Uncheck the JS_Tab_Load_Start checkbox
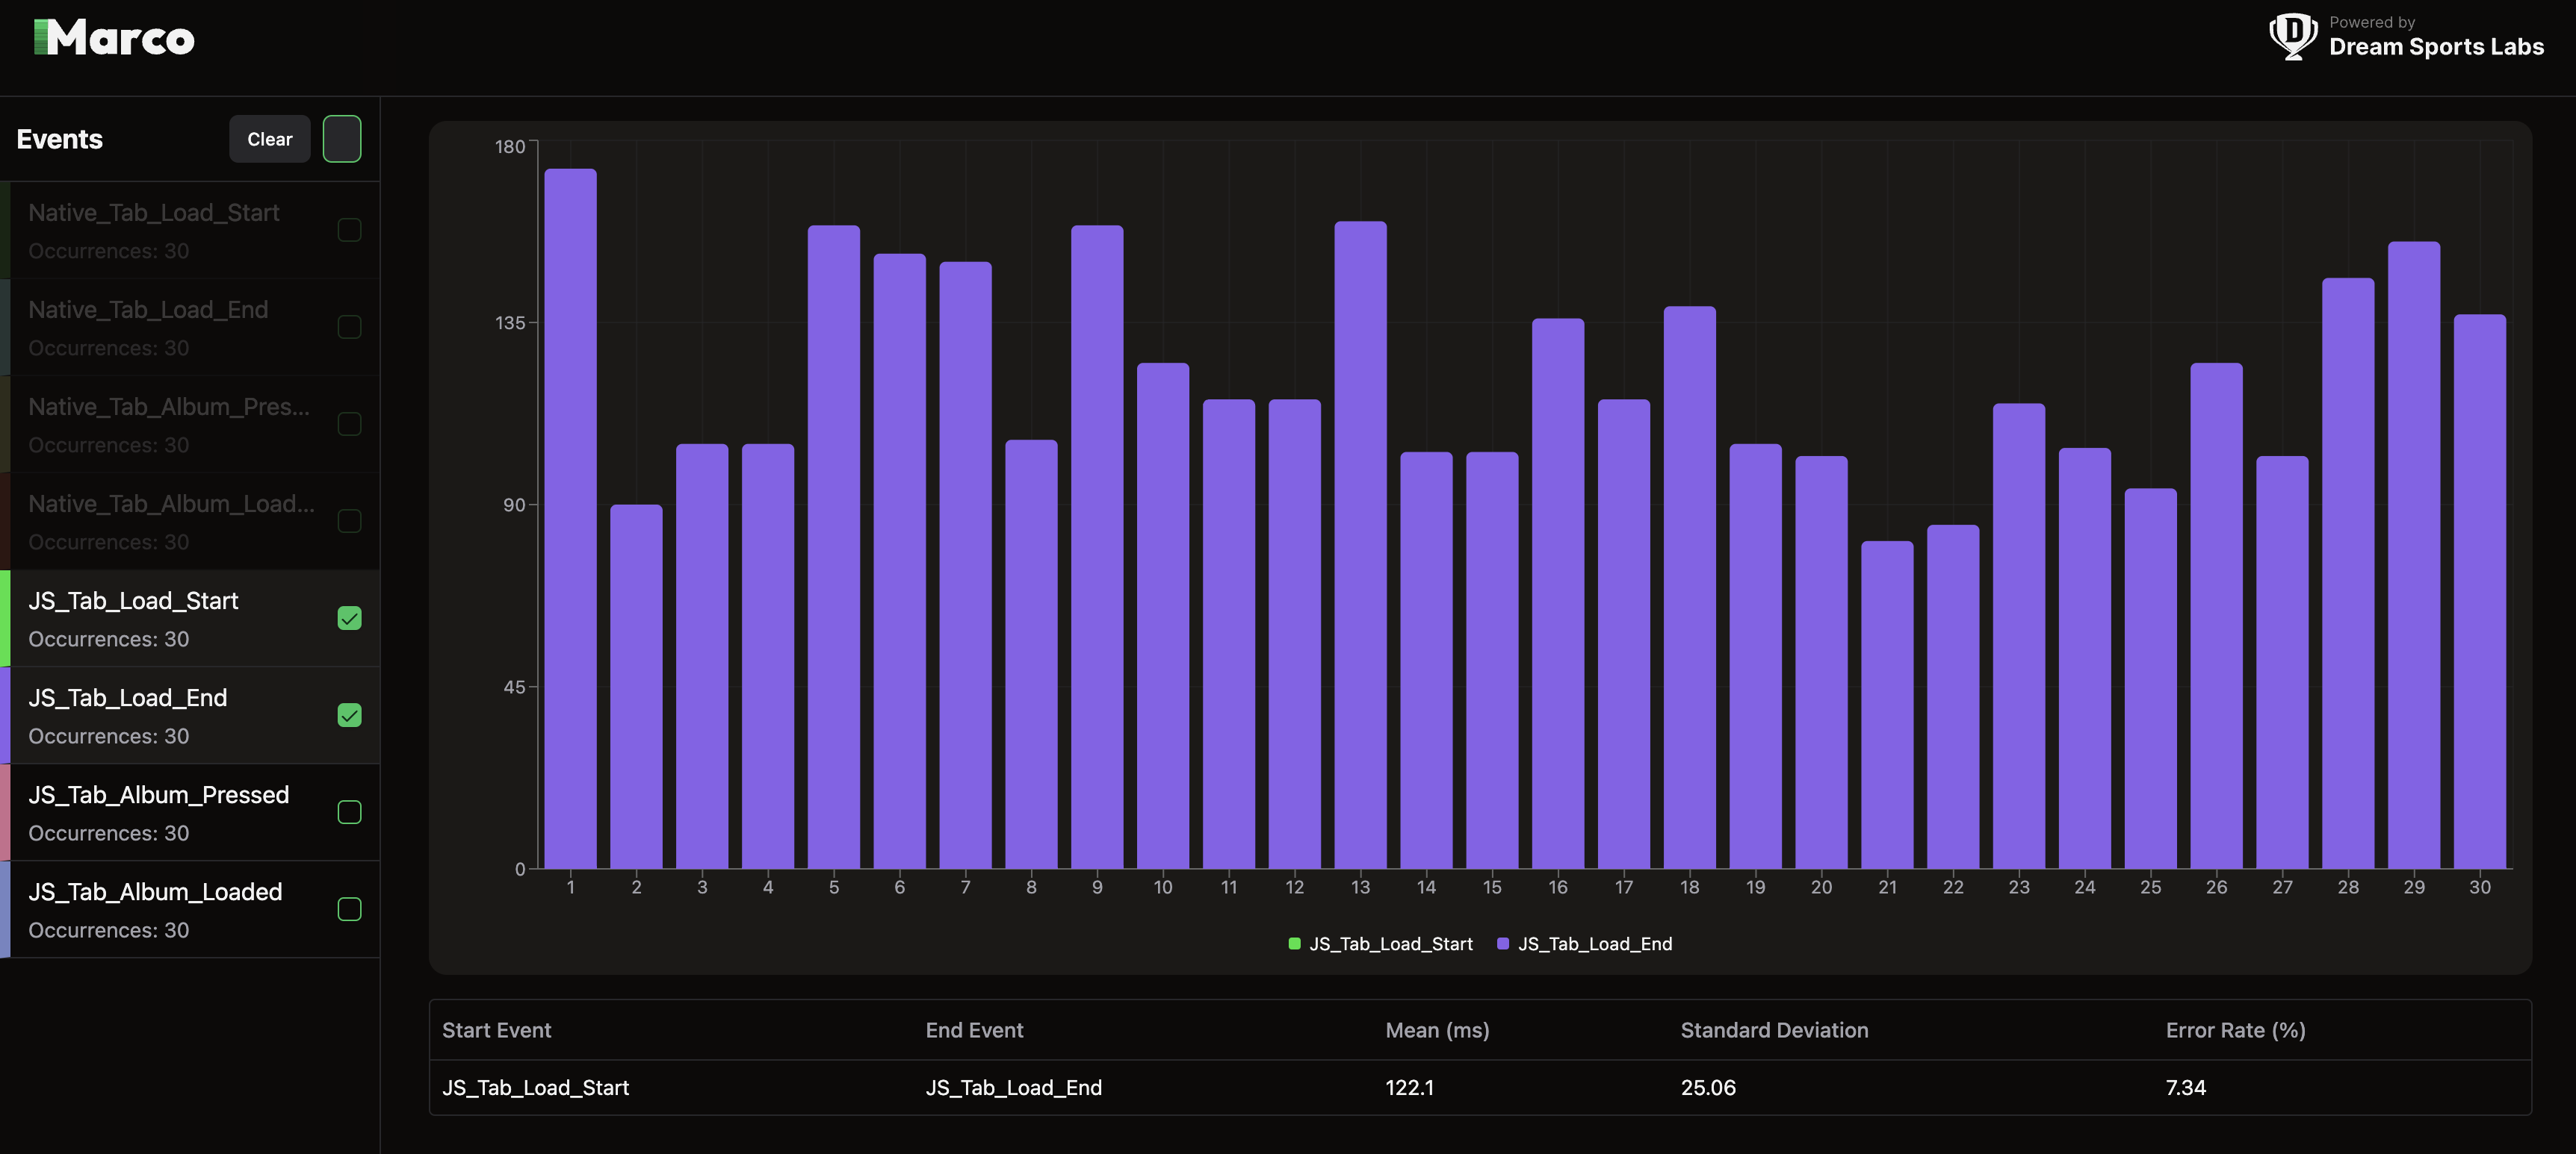 coord(349,619)
